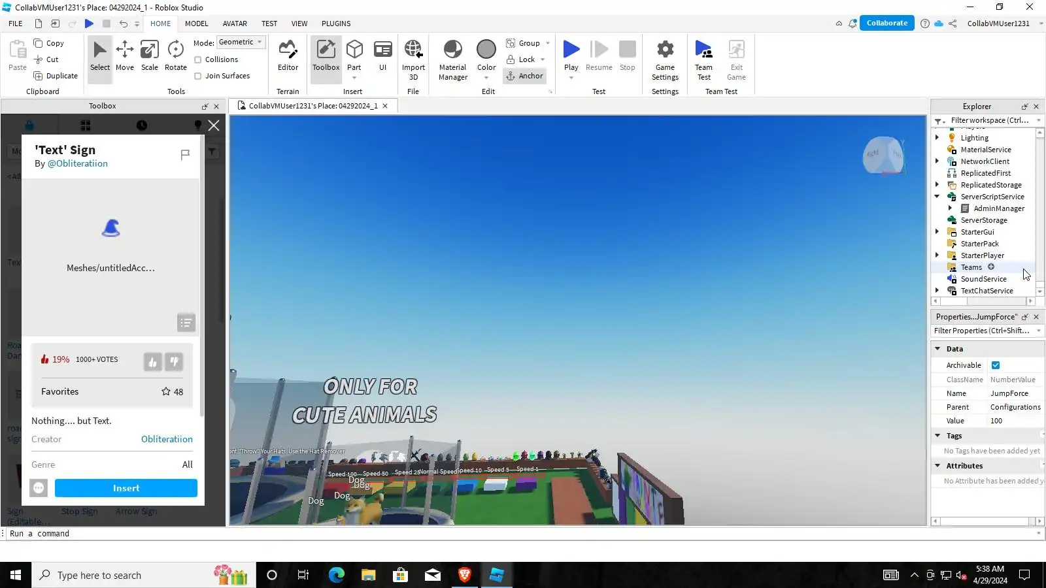Open the Play mode dropdown arrow
The height and width of the screenshot is (588, 1046).
[x=571, y=78]
